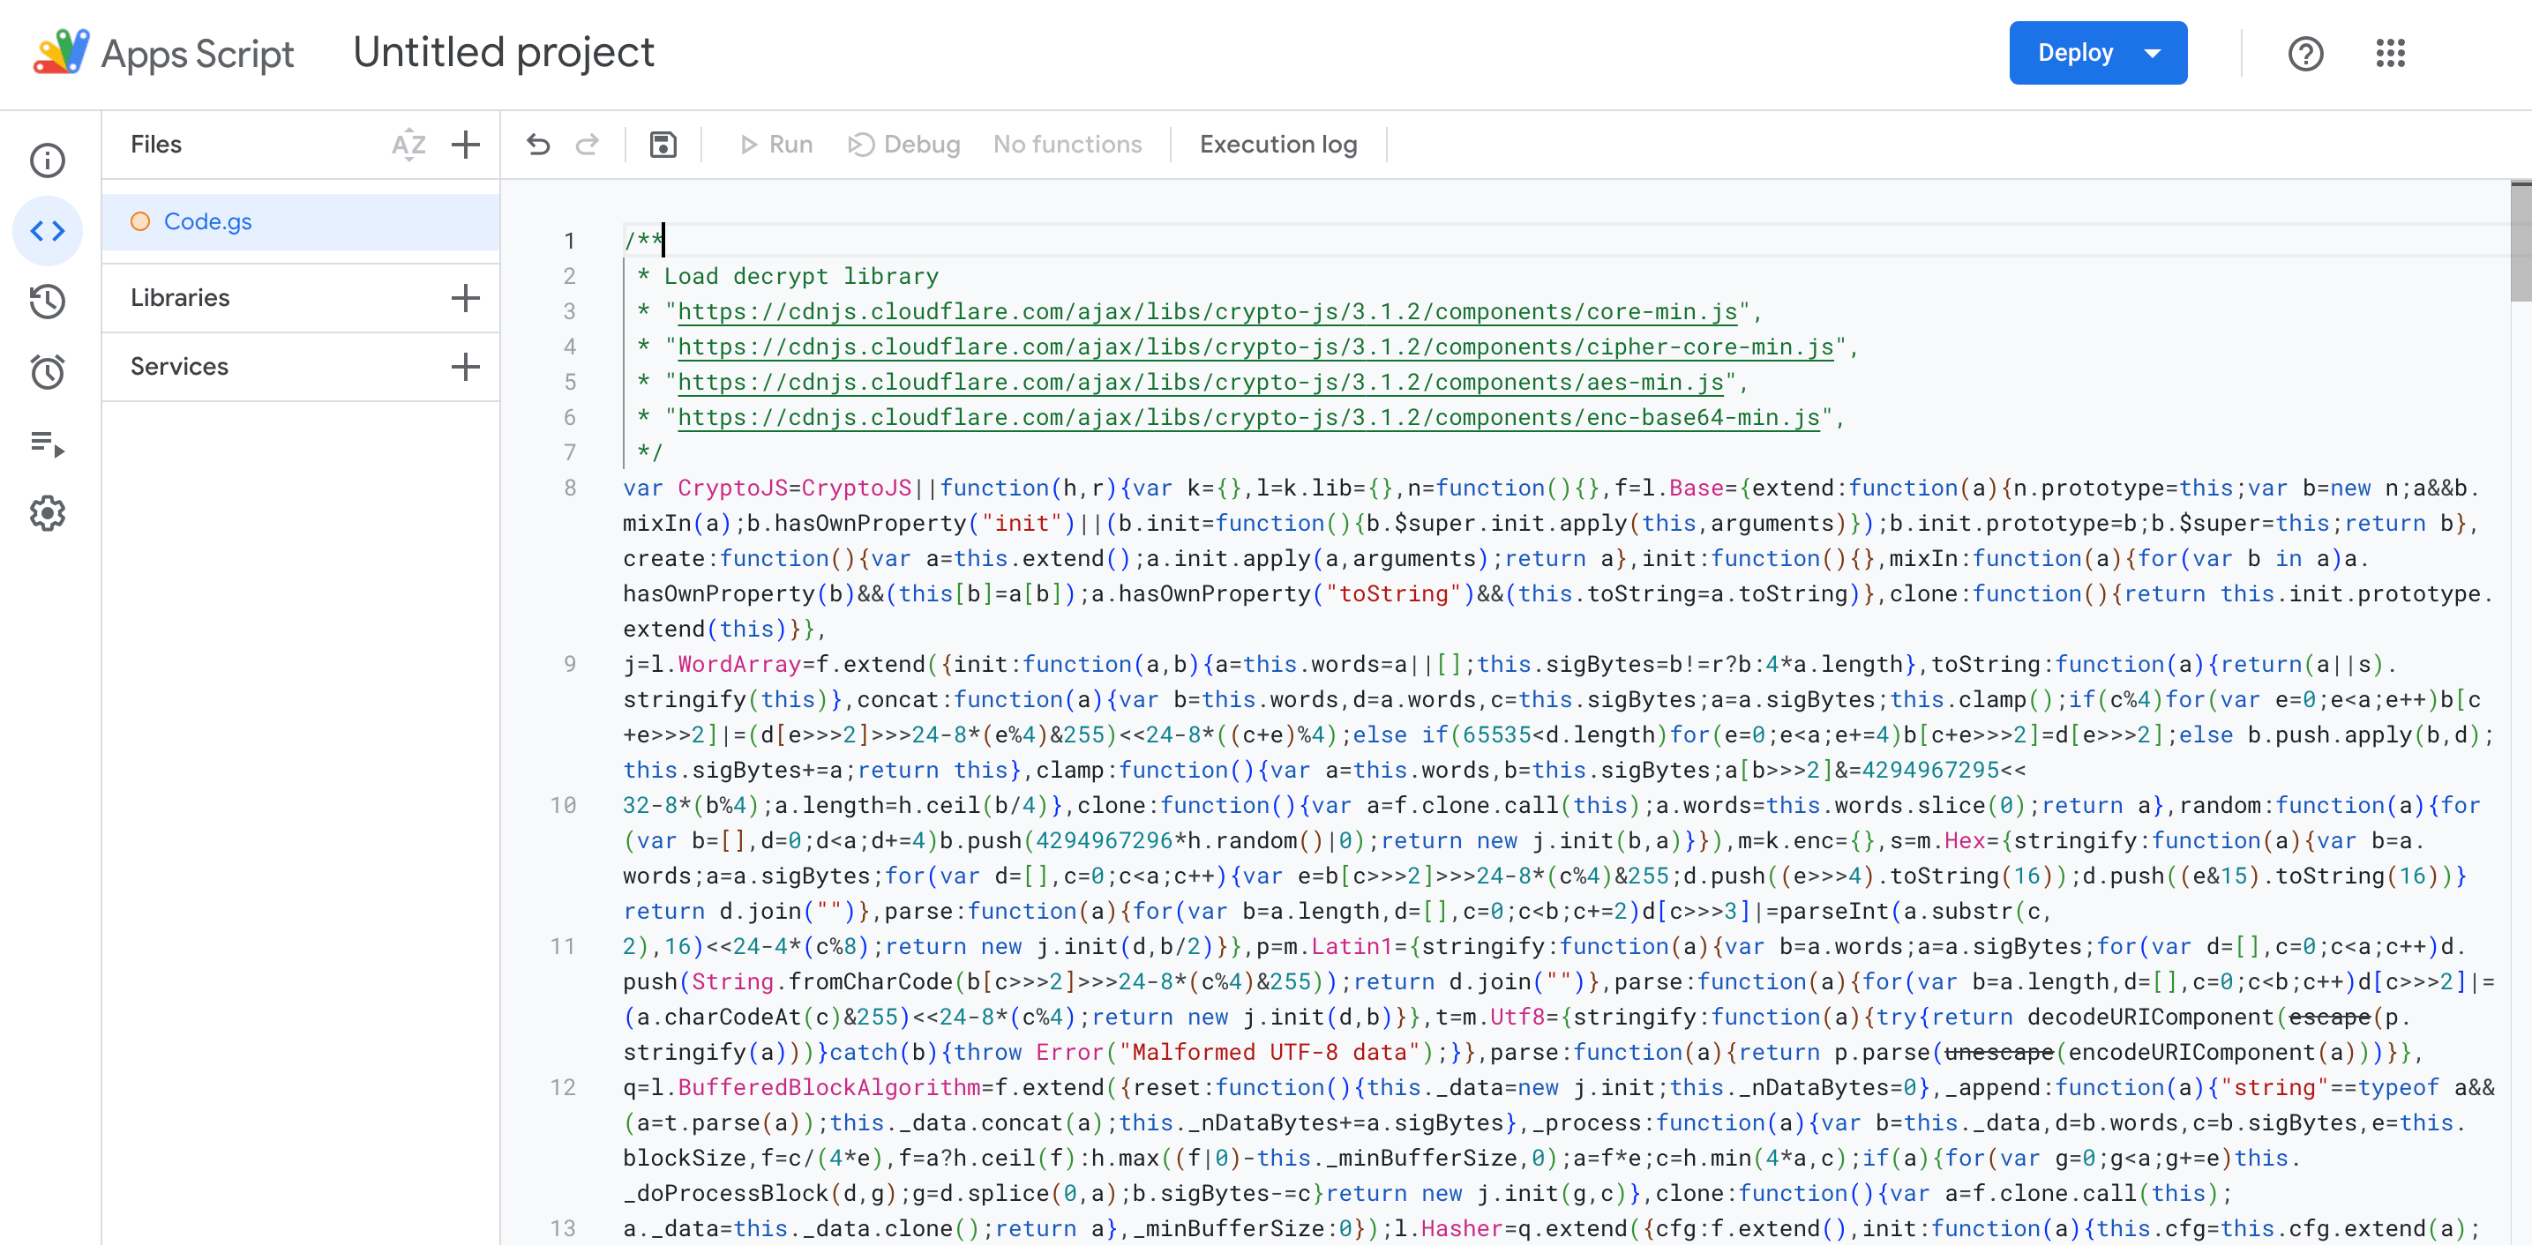
Task: Click the BufferedBlockAlgorithm identifier in code
Action: [828, 1088]
